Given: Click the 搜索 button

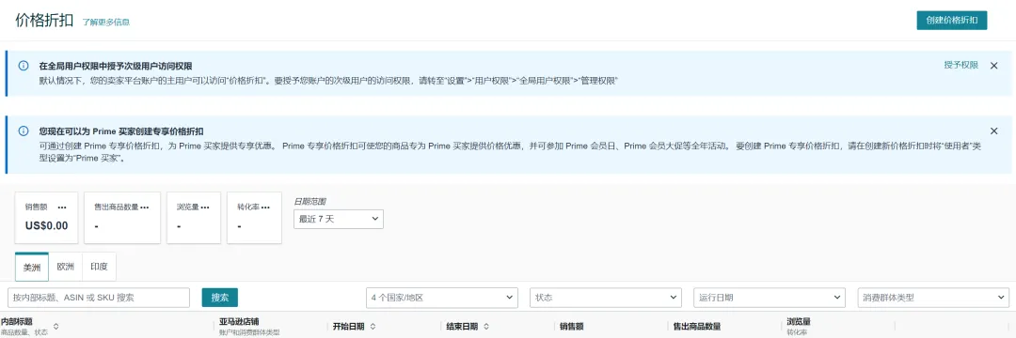Looking at the screenshot, I should 219,298.
